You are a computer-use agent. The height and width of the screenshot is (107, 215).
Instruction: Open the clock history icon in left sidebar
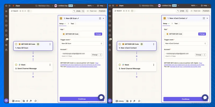(6, 35)
